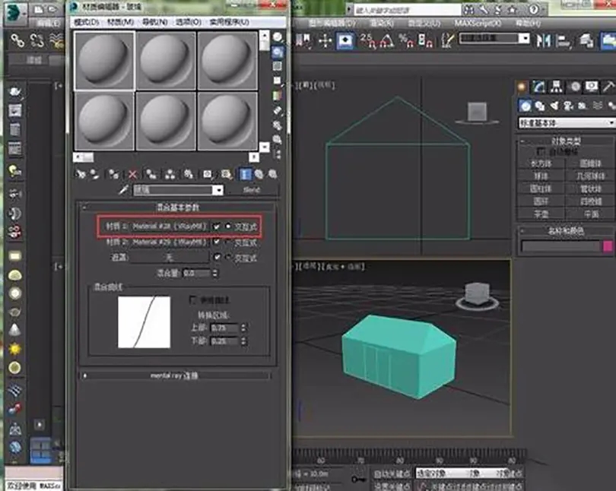Adjust the Mix Amount spinner arrows

215,273
